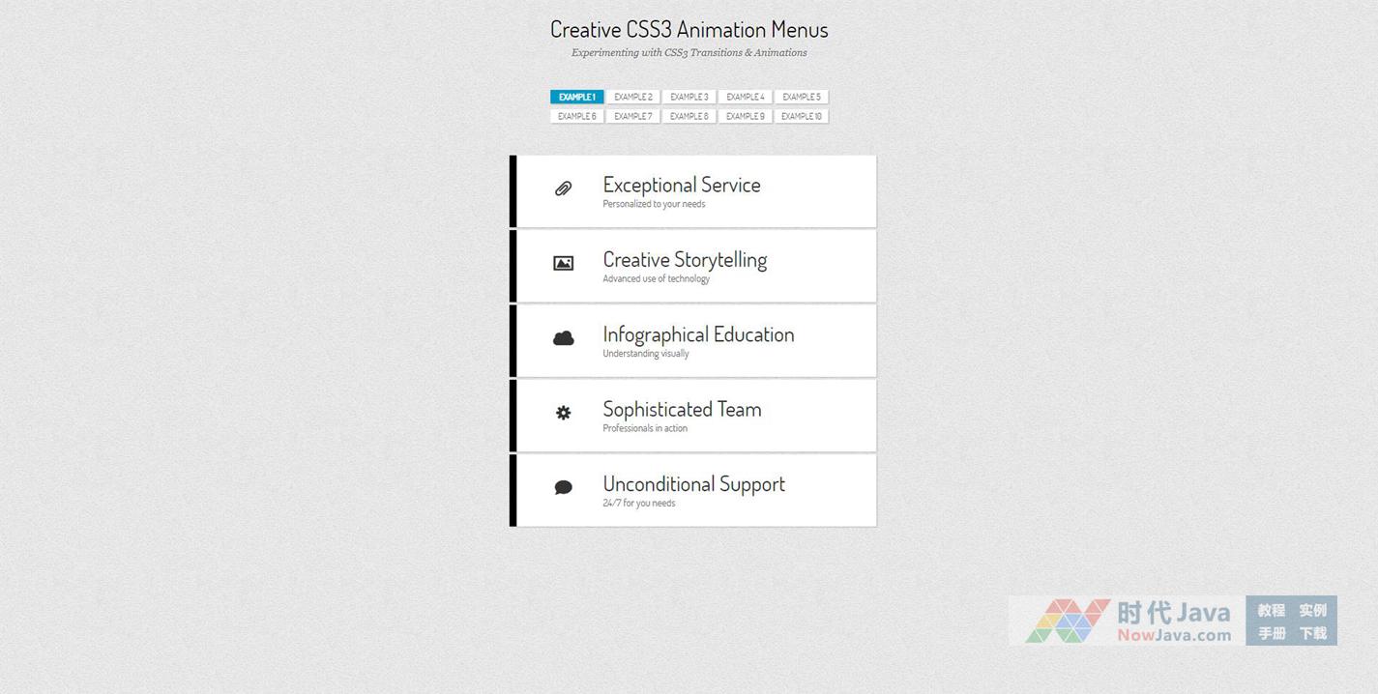
Task: Switch to the Example 9 tab
Action: click(x=746, y=116)
